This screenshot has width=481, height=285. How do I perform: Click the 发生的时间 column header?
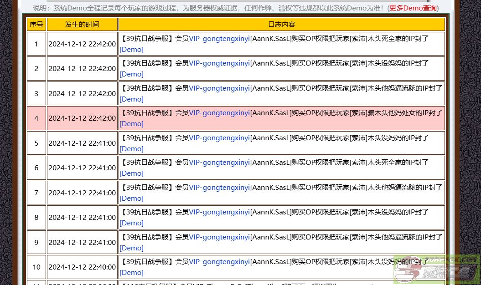click(x=82, y=24)
